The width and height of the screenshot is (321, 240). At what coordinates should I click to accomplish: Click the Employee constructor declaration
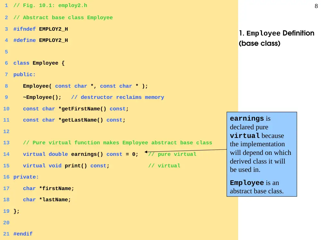coord(85,86)
